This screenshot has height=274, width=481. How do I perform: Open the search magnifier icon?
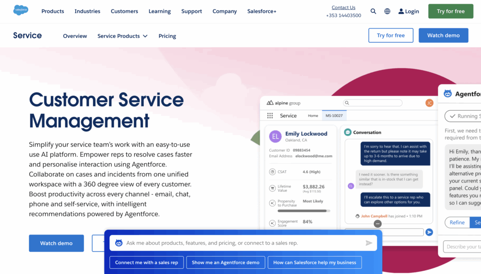click(x=373, y=11)
